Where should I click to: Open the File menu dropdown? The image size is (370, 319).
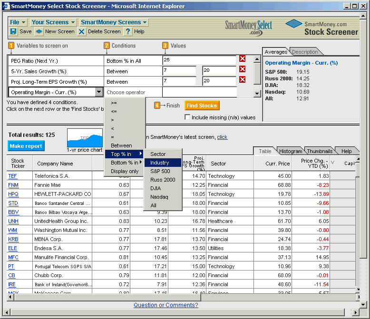(18, 22)
